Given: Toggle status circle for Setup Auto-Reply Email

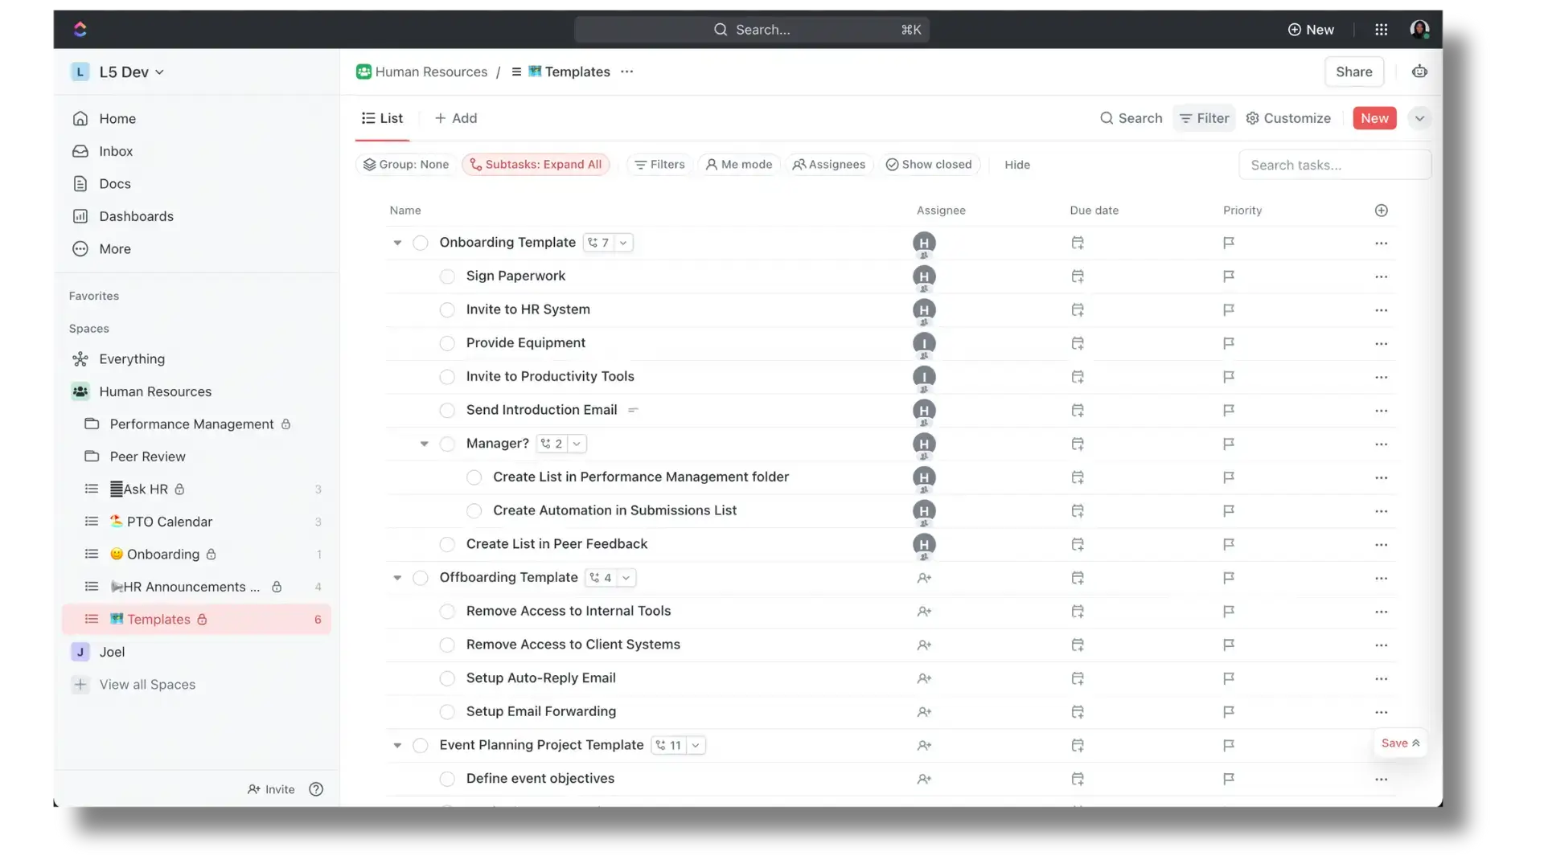Looking at the screenshot, I should pos(447,678).
